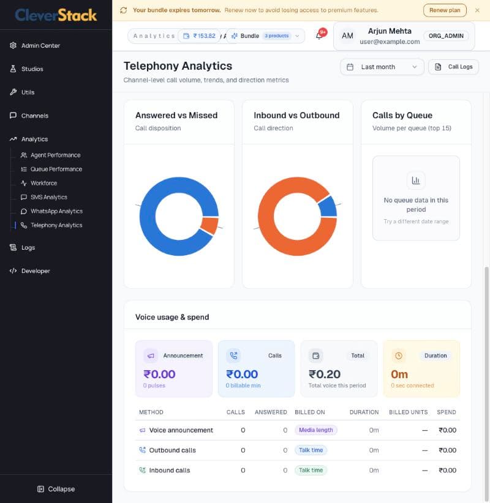
Task: Click the ANSWERED column header
Action: coord(271,412)
